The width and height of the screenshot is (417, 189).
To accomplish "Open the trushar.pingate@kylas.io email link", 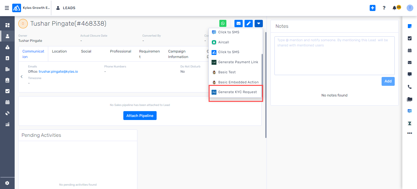I will 59,71.
